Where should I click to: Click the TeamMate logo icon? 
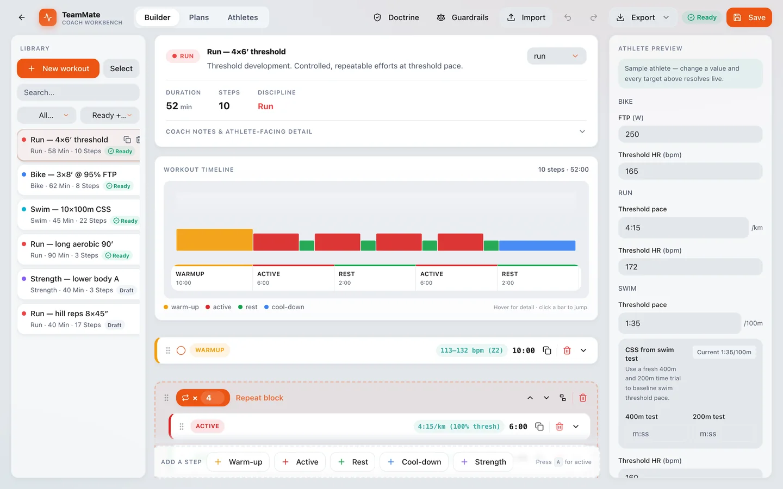[x=48, y=17]
